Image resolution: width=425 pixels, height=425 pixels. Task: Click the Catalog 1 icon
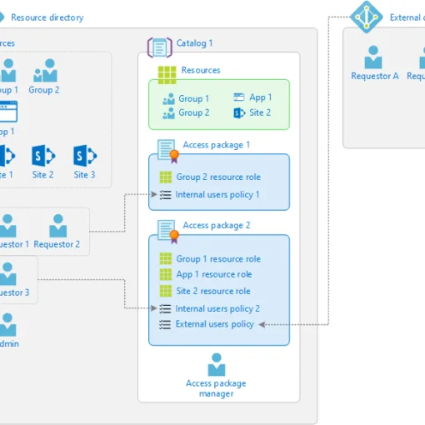pyautogui.click(x=160, y=47)
